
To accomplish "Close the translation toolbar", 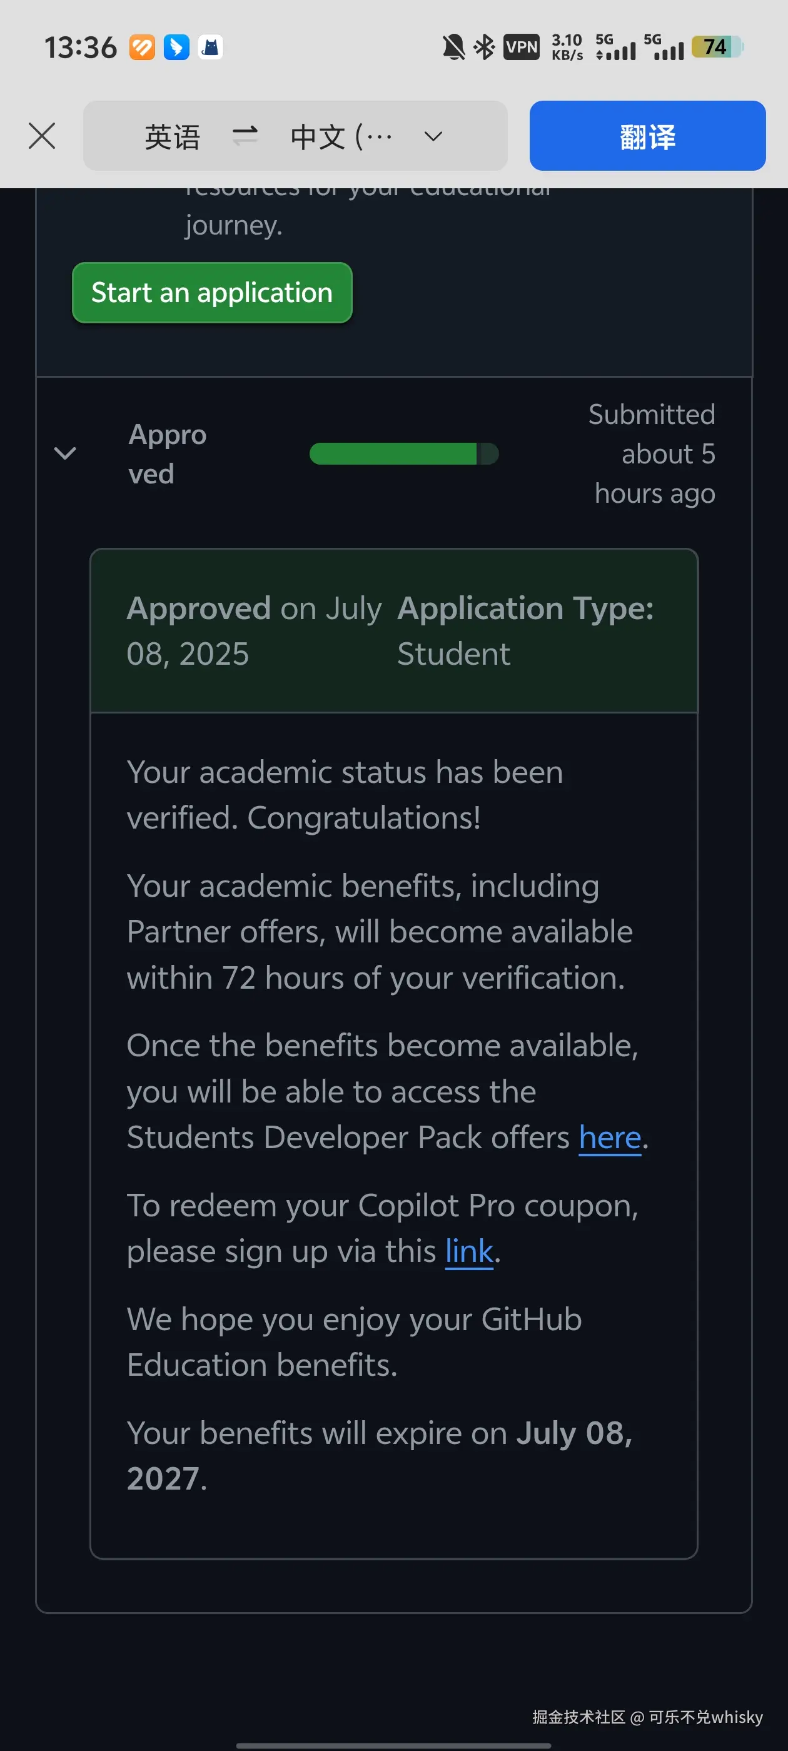I will [x=42, y=136].
